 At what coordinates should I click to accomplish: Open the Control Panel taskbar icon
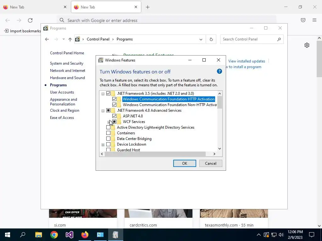coord(100,235)
